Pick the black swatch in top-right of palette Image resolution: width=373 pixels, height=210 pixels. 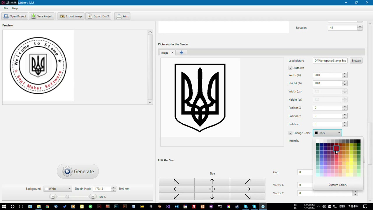pos(359,141)
